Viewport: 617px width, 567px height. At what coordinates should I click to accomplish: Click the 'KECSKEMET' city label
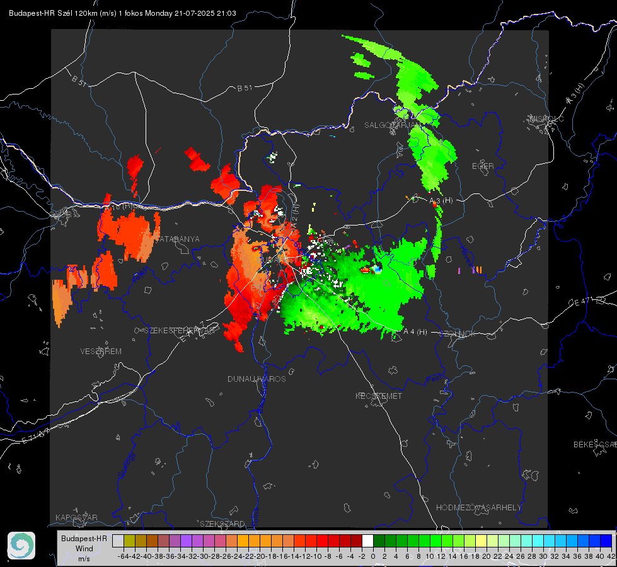pyautogui.click(x=379, y=396)
